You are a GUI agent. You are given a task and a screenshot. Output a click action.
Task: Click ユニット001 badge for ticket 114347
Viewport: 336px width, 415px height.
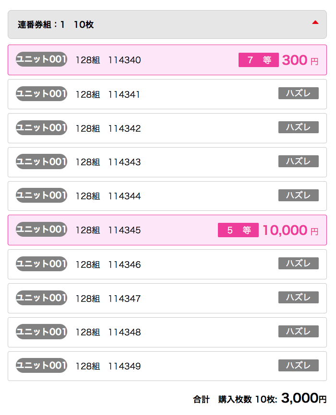[41, 298]
